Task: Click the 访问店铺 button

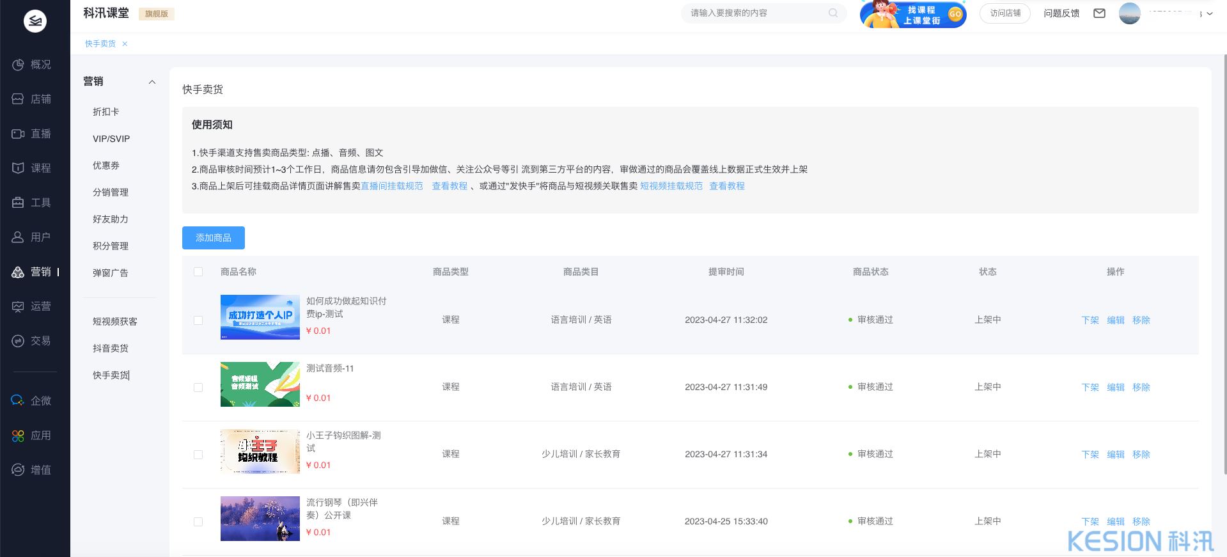Action: pyautogui.click(x=1005, y=13)
